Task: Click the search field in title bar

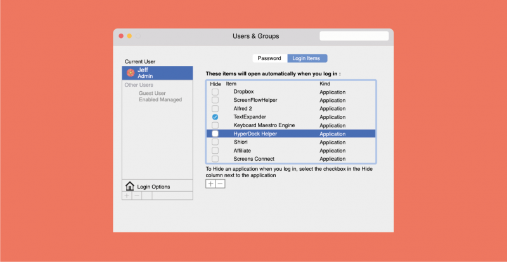Action: pyautogui.click(x=354, y=36)
